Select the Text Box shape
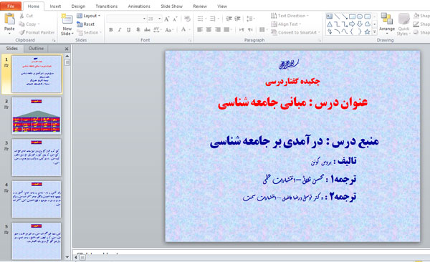This screenshot has height=262, width=430. (x=330, y=16)
